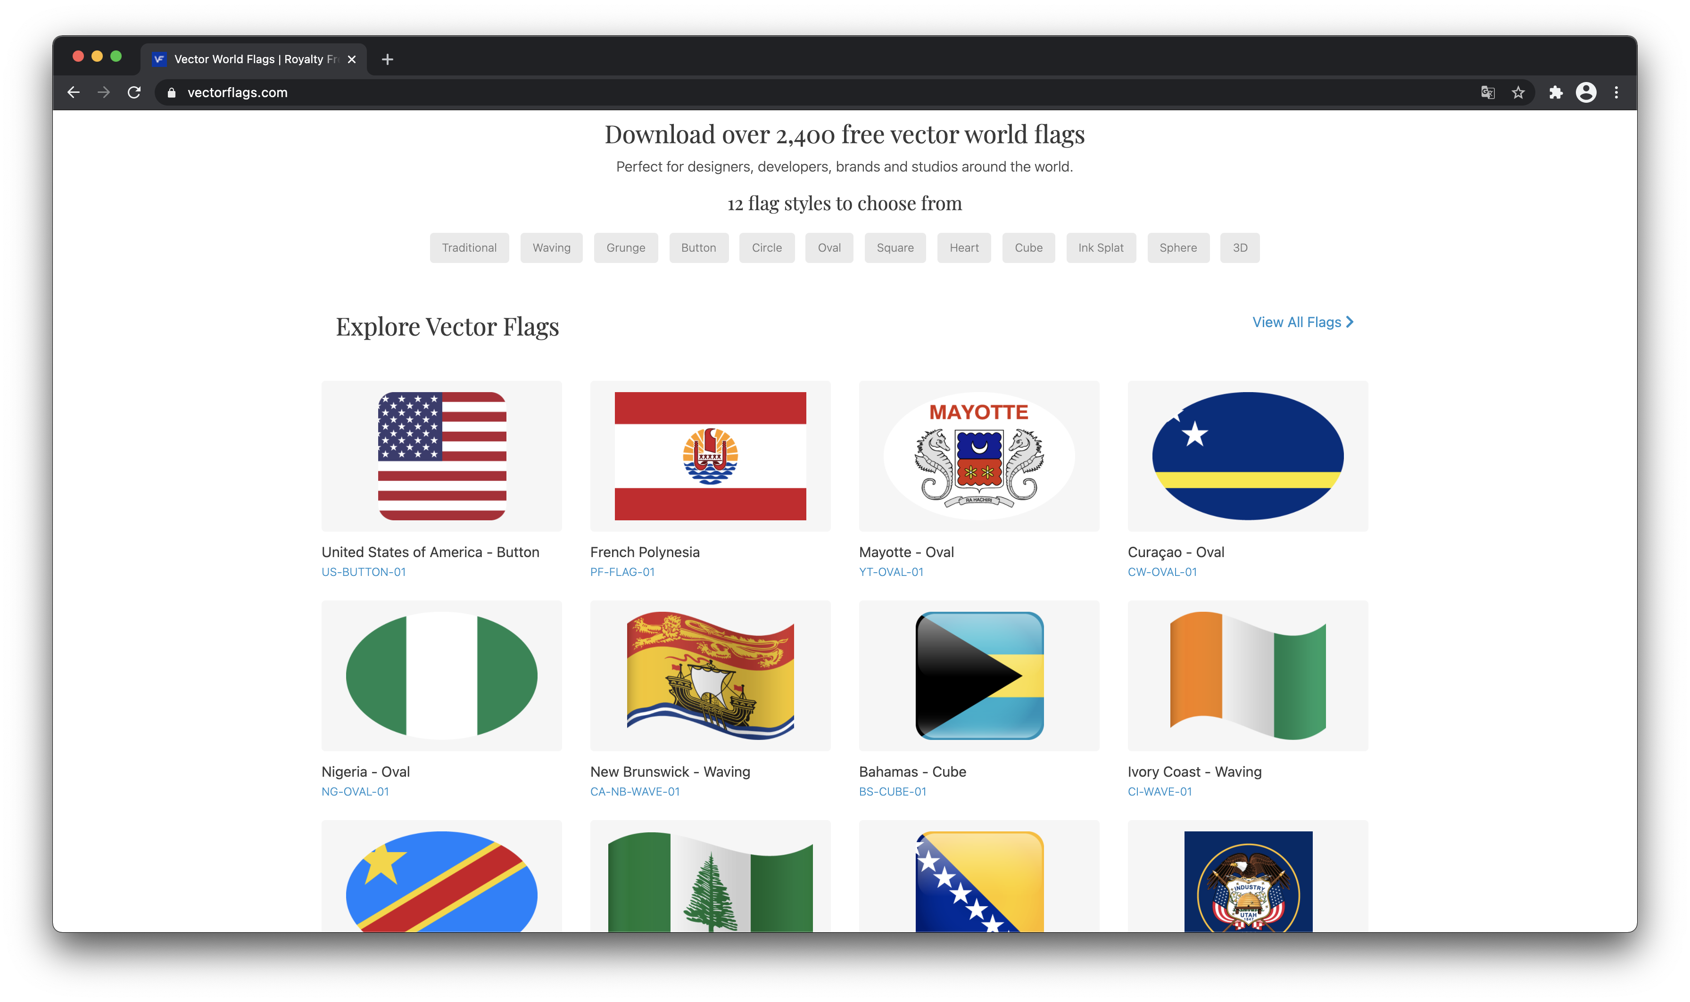Open Chrome three-dot menu
This screenshot has width=1690, height=1002.
[x=1615, y=92]
